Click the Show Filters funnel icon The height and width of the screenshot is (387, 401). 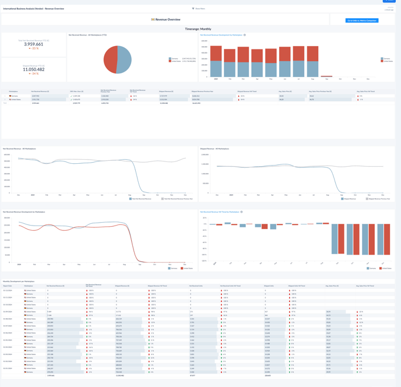click(193, 9)
